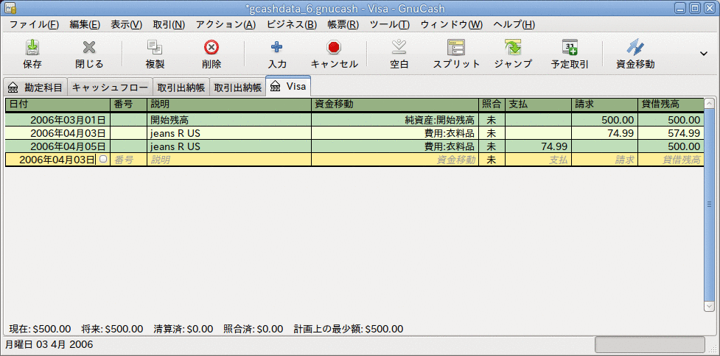Open the ビジネス(B) menu
The height and width of the screenshot is (356, 720).
point(292,25)
